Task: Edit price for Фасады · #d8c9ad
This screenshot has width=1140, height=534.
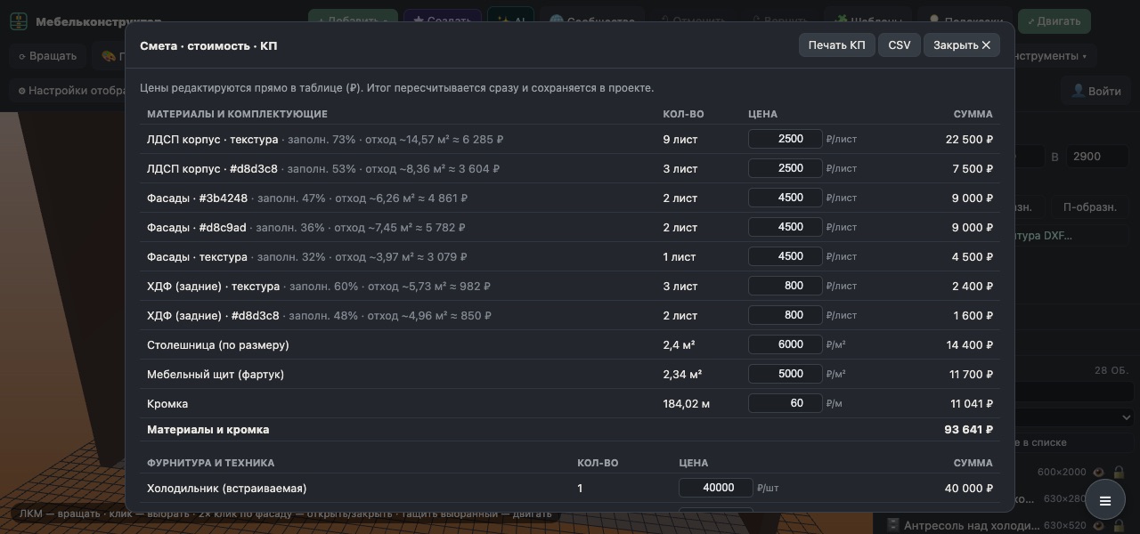Action: 785,227
